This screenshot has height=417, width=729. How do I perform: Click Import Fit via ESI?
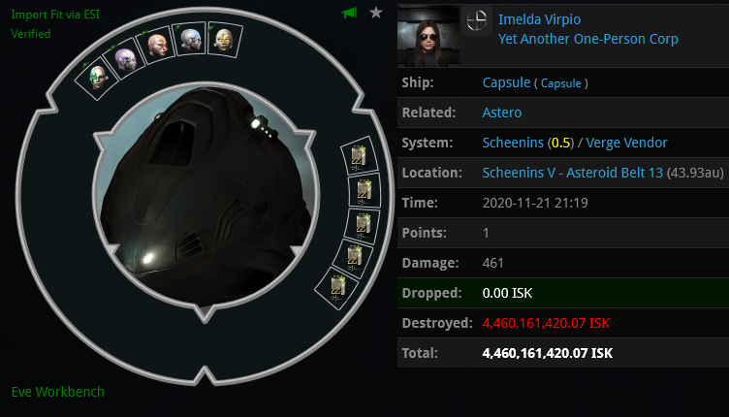point(55,15)
